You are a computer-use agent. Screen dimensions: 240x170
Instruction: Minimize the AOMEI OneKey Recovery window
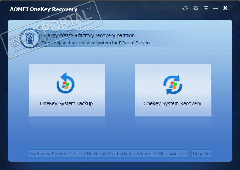(x=216, y=8)
